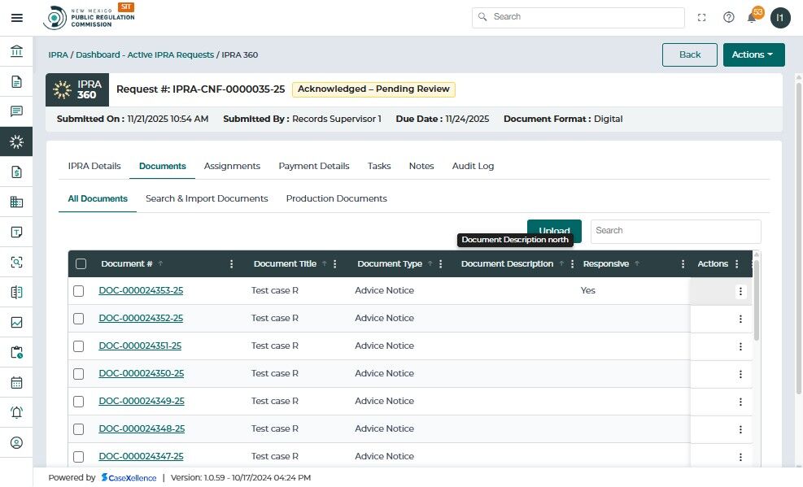This screenshot has height=487, width=803.
Task: Open the Production Documents sub-tab
Action: pyautogui.click(x=336, y=198)
